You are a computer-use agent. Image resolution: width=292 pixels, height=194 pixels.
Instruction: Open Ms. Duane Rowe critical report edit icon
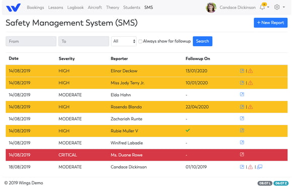click(242, 154)
